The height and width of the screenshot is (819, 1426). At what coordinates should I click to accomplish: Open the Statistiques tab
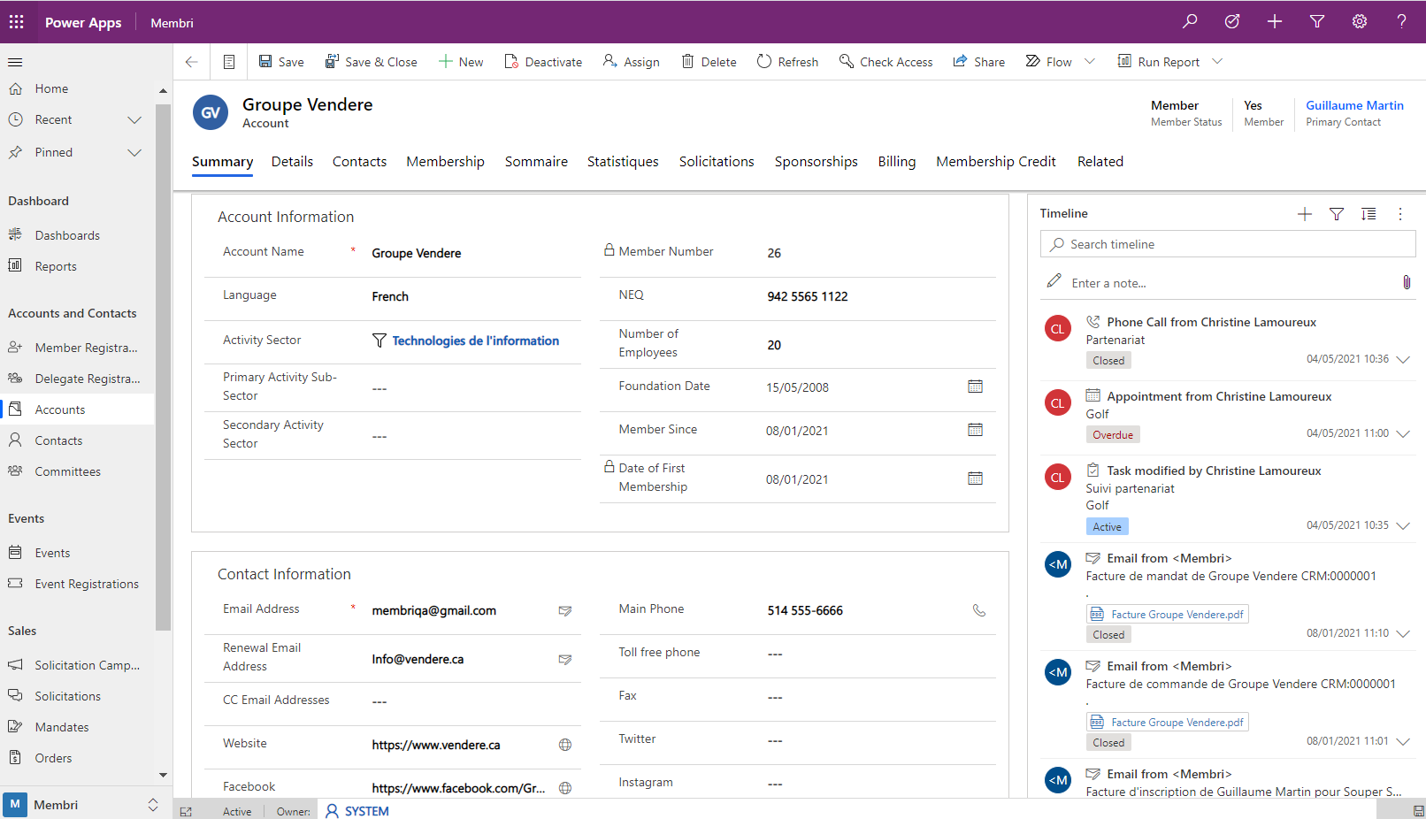point(623,161)
